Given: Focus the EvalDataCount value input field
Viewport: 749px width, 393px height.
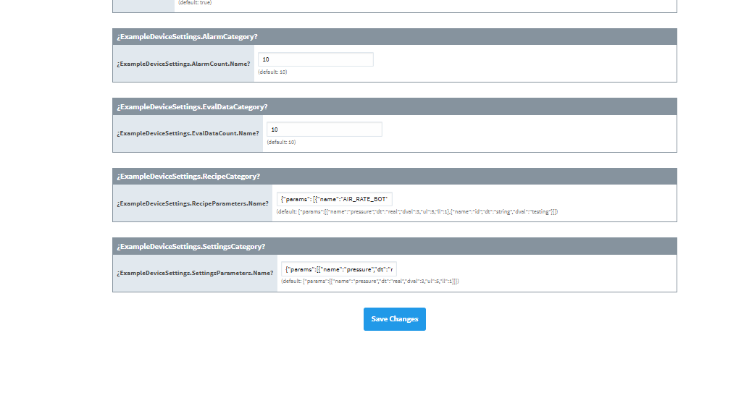Looking at the screenshot, I should [325, 130].
